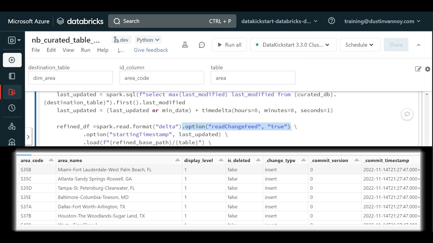
Task: Click the table widget field
Action: pyautogui.click(x=253, y=78)
